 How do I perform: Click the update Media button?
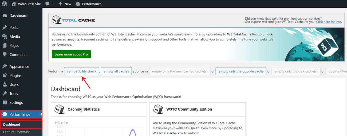point(336,71)
